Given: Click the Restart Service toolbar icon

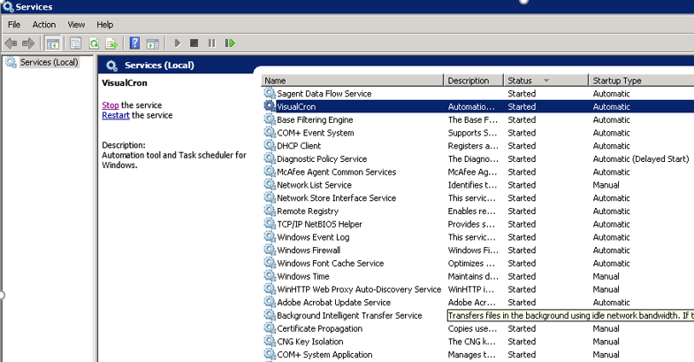Looking at the screenshot, I should (x=230, y=42).
